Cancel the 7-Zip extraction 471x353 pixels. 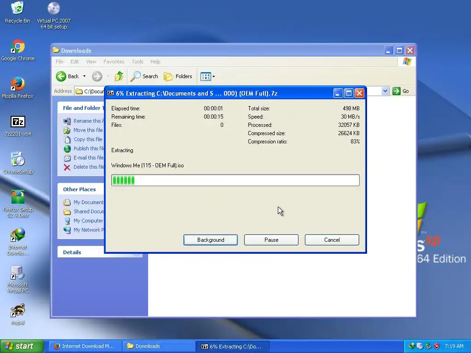(x=332, y=240)
